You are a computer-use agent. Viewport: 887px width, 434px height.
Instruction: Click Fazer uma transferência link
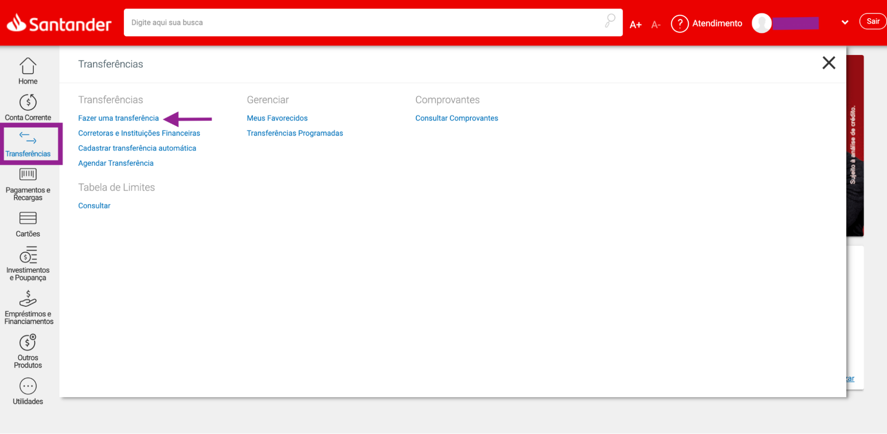(118, 118)
